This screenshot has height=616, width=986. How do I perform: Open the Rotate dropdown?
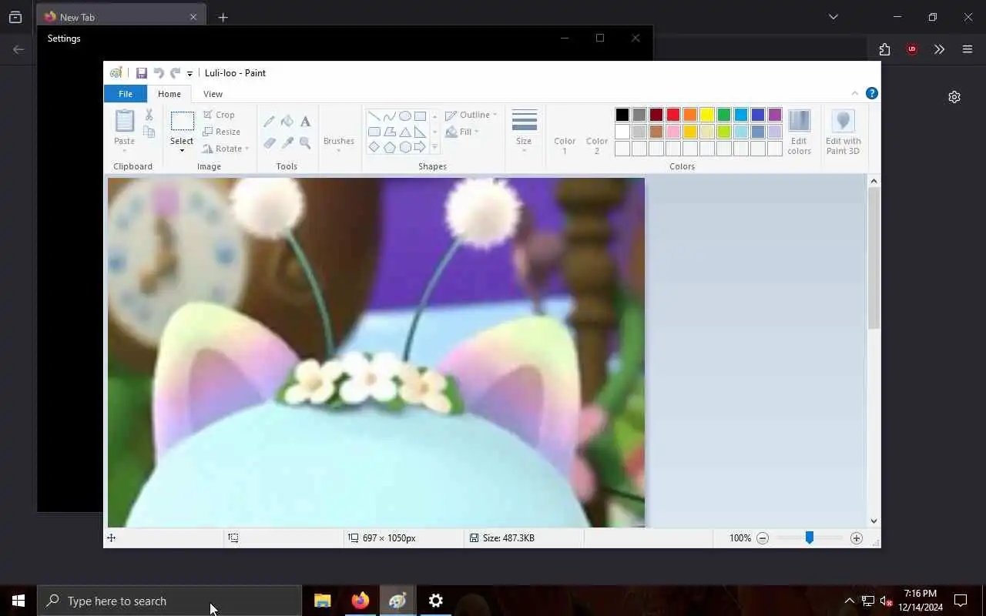(x=226, y=149)
